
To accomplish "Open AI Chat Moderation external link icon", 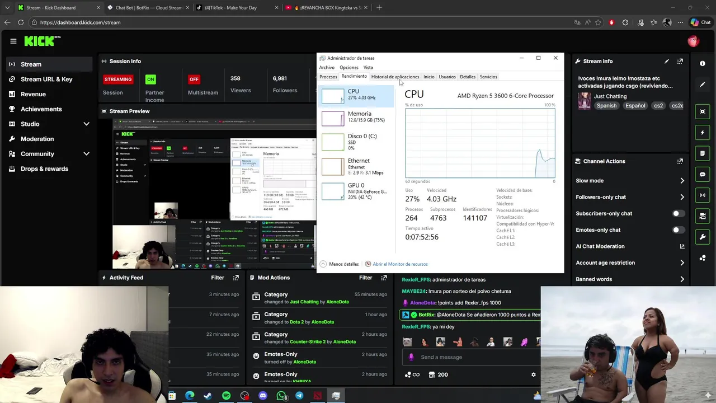I will (682, 246).
